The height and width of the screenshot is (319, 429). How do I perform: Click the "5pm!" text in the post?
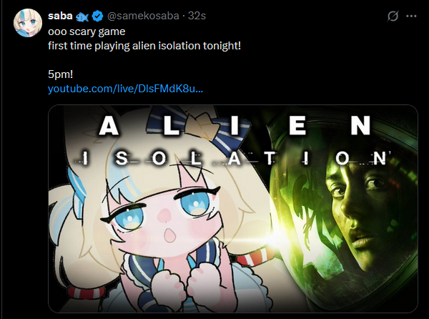(x=61, y=74)
